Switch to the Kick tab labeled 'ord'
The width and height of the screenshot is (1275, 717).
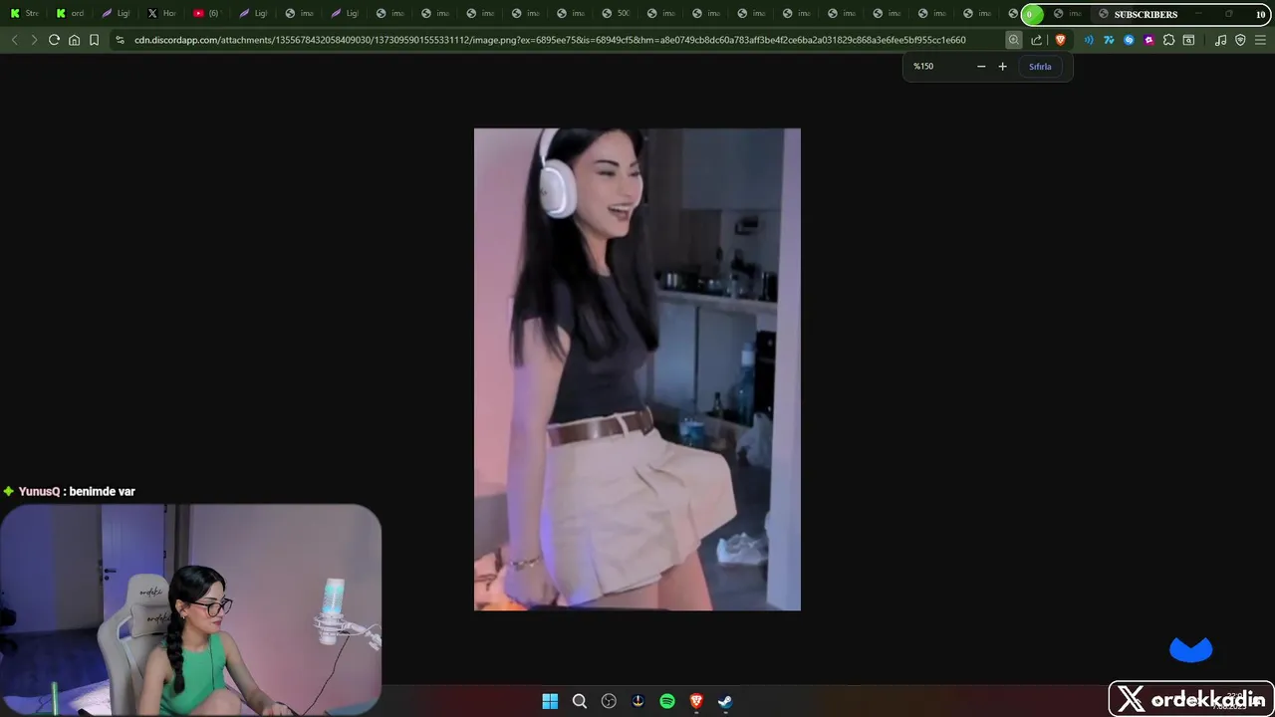point(70,13)
